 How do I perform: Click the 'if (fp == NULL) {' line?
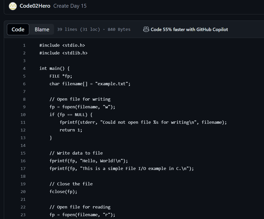click(x=71, y=115)
